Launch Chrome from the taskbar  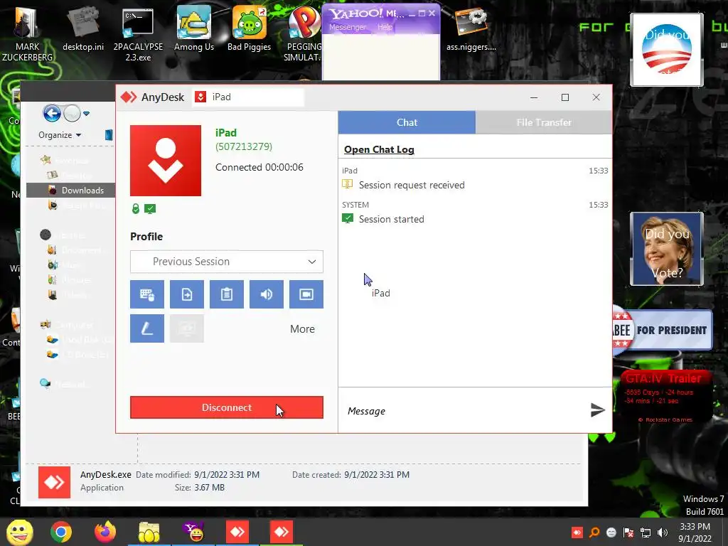[x=61, y=532]
